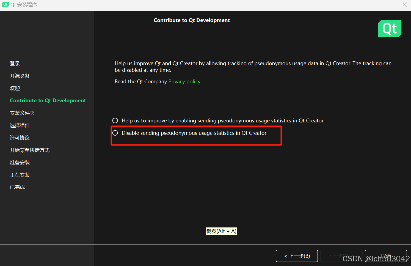Screen dimensions: 411x266
Task: Go back with the 上一步(B) button
Action: (x=297, y=256)
